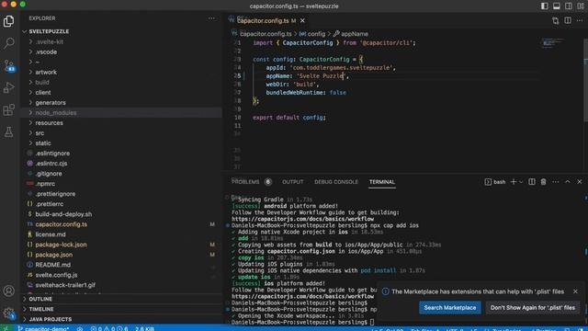The width and height of the screenshot is (588, 331).
Task: Open the Run and Debug view
Action: coord(8,87)
